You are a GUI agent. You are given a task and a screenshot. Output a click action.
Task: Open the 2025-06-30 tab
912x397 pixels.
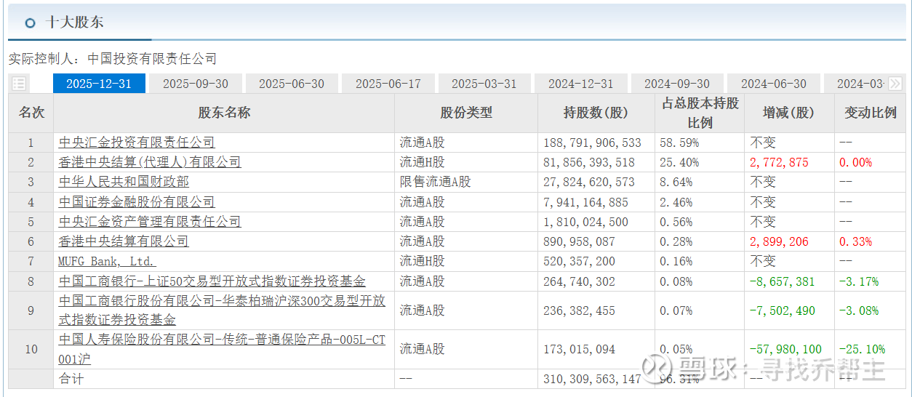pyautogui.click(x=292, y=84)
